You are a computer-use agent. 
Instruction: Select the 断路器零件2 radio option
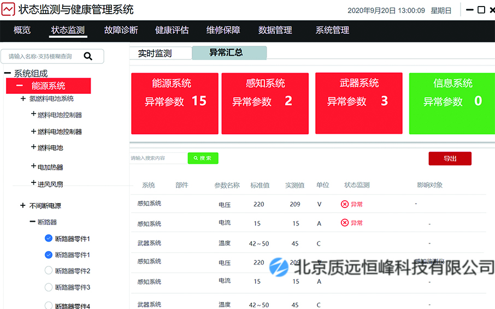click(48, 271)
